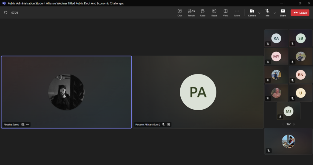
Task: Go to previous participants page
Action: coord(283,124)
